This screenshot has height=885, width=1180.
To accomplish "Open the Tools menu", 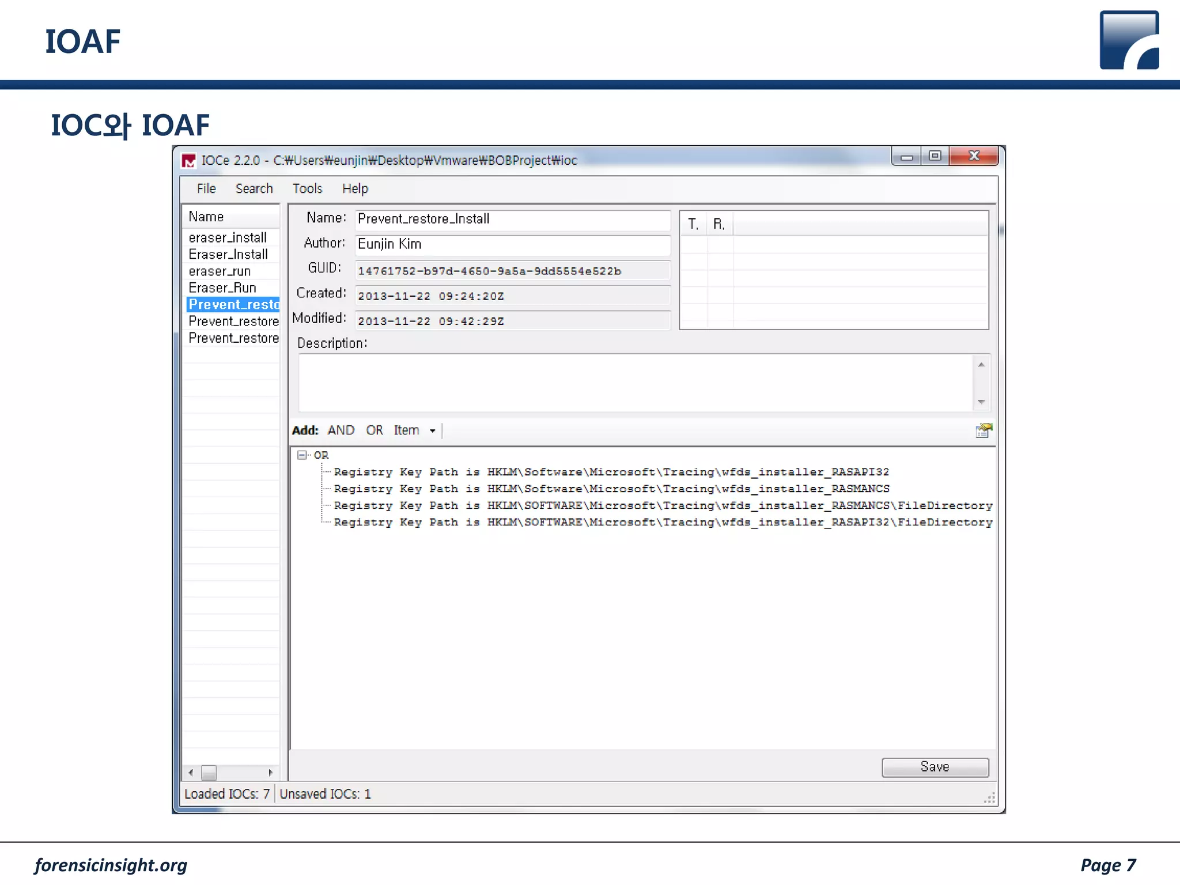I will [x=307, y=189].
